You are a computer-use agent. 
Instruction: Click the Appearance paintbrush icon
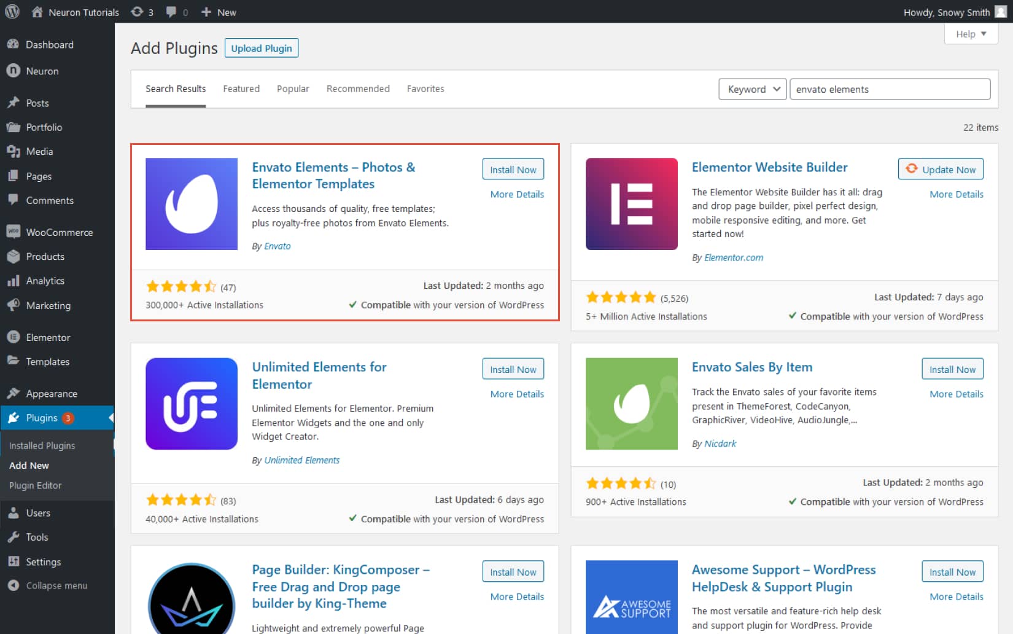coord(14,393)
